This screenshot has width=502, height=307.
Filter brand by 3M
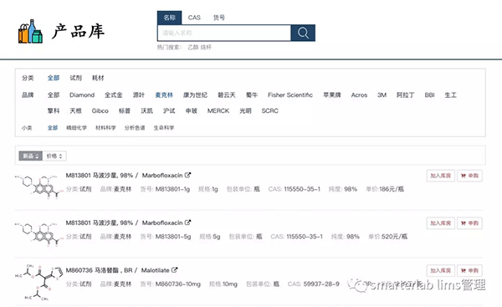pos(382,95)
